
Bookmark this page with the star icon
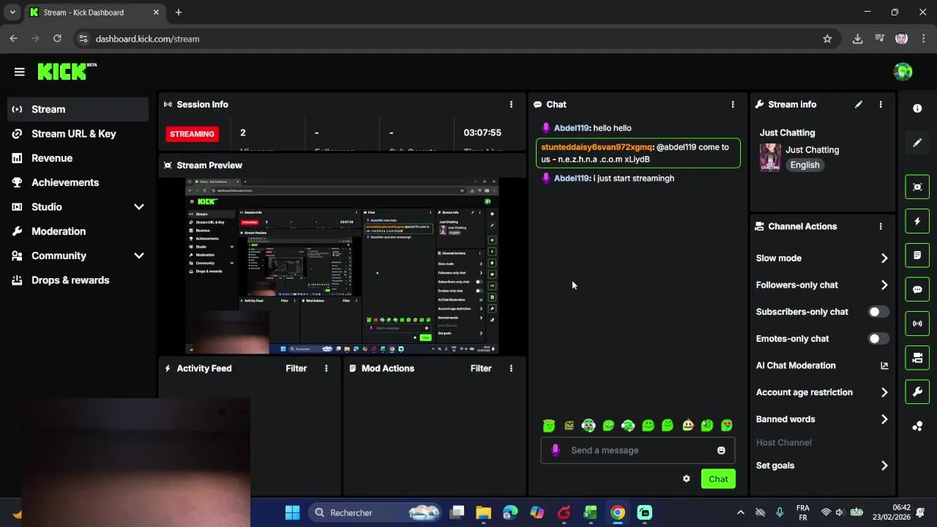[827, 39]
